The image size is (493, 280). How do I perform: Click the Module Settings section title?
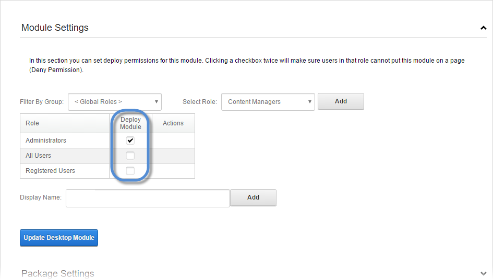coord(55,28)
